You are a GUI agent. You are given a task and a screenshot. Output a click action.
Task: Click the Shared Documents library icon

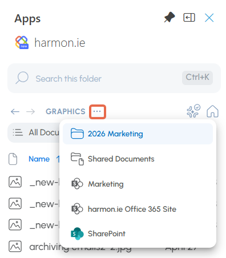[x=77, y=159]
